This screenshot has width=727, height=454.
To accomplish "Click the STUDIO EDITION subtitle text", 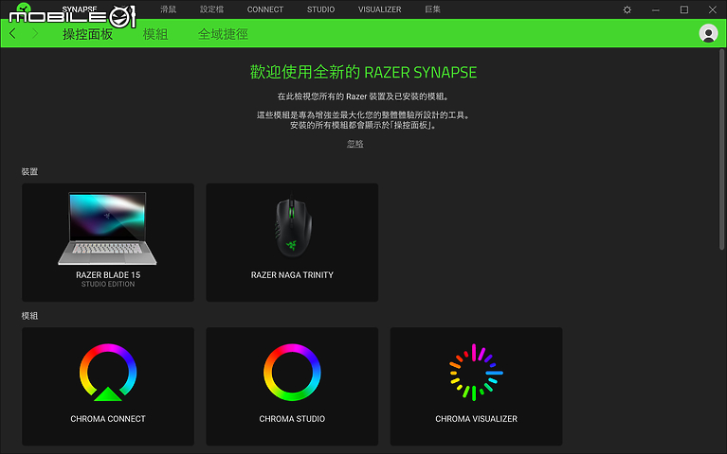I will coord(108,284).
